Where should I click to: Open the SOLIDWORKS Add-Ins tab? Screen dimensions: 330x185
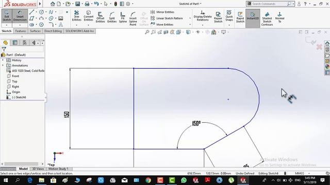click(79, 31)
